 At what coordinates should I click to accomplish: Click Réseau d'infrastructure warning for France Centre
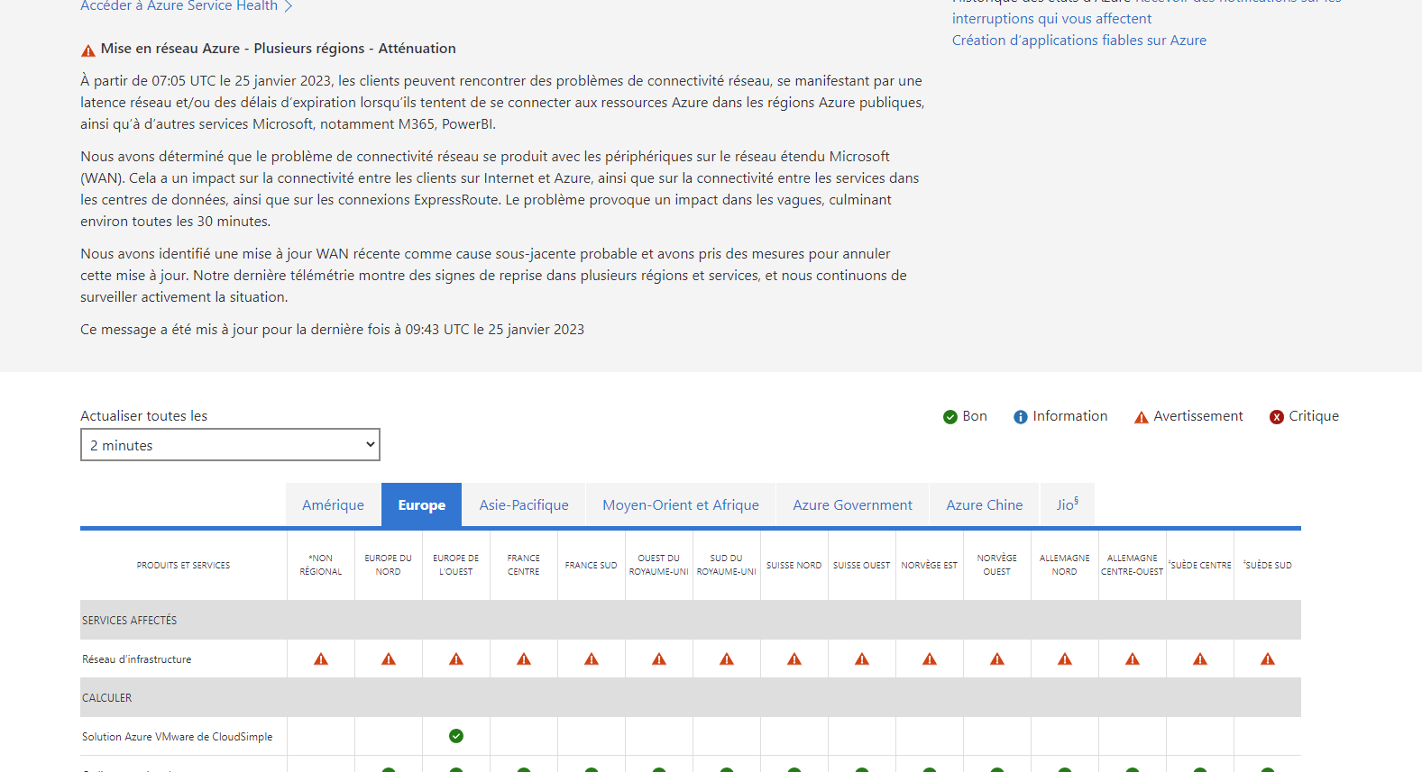click(524, 659)
